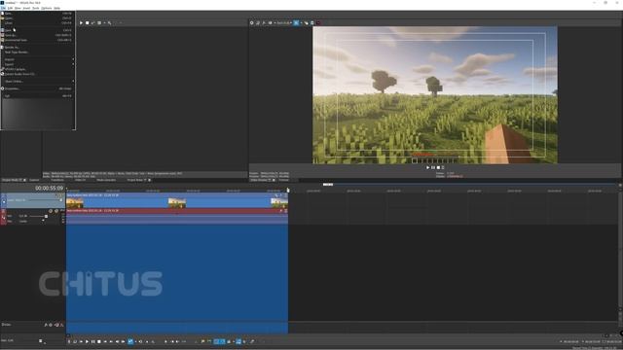Expand the Share Online submenu
The height and width of the screenshot is (350, 623).
pos(37,81)
